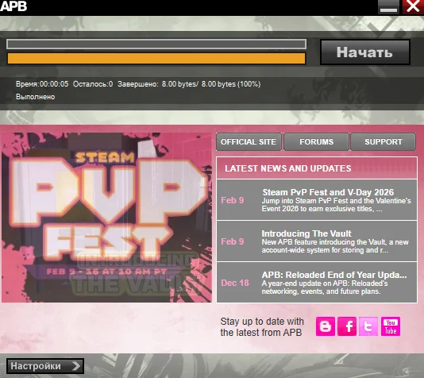Click the APB window title text
The image size is (424, 378).
pos(13,6)
